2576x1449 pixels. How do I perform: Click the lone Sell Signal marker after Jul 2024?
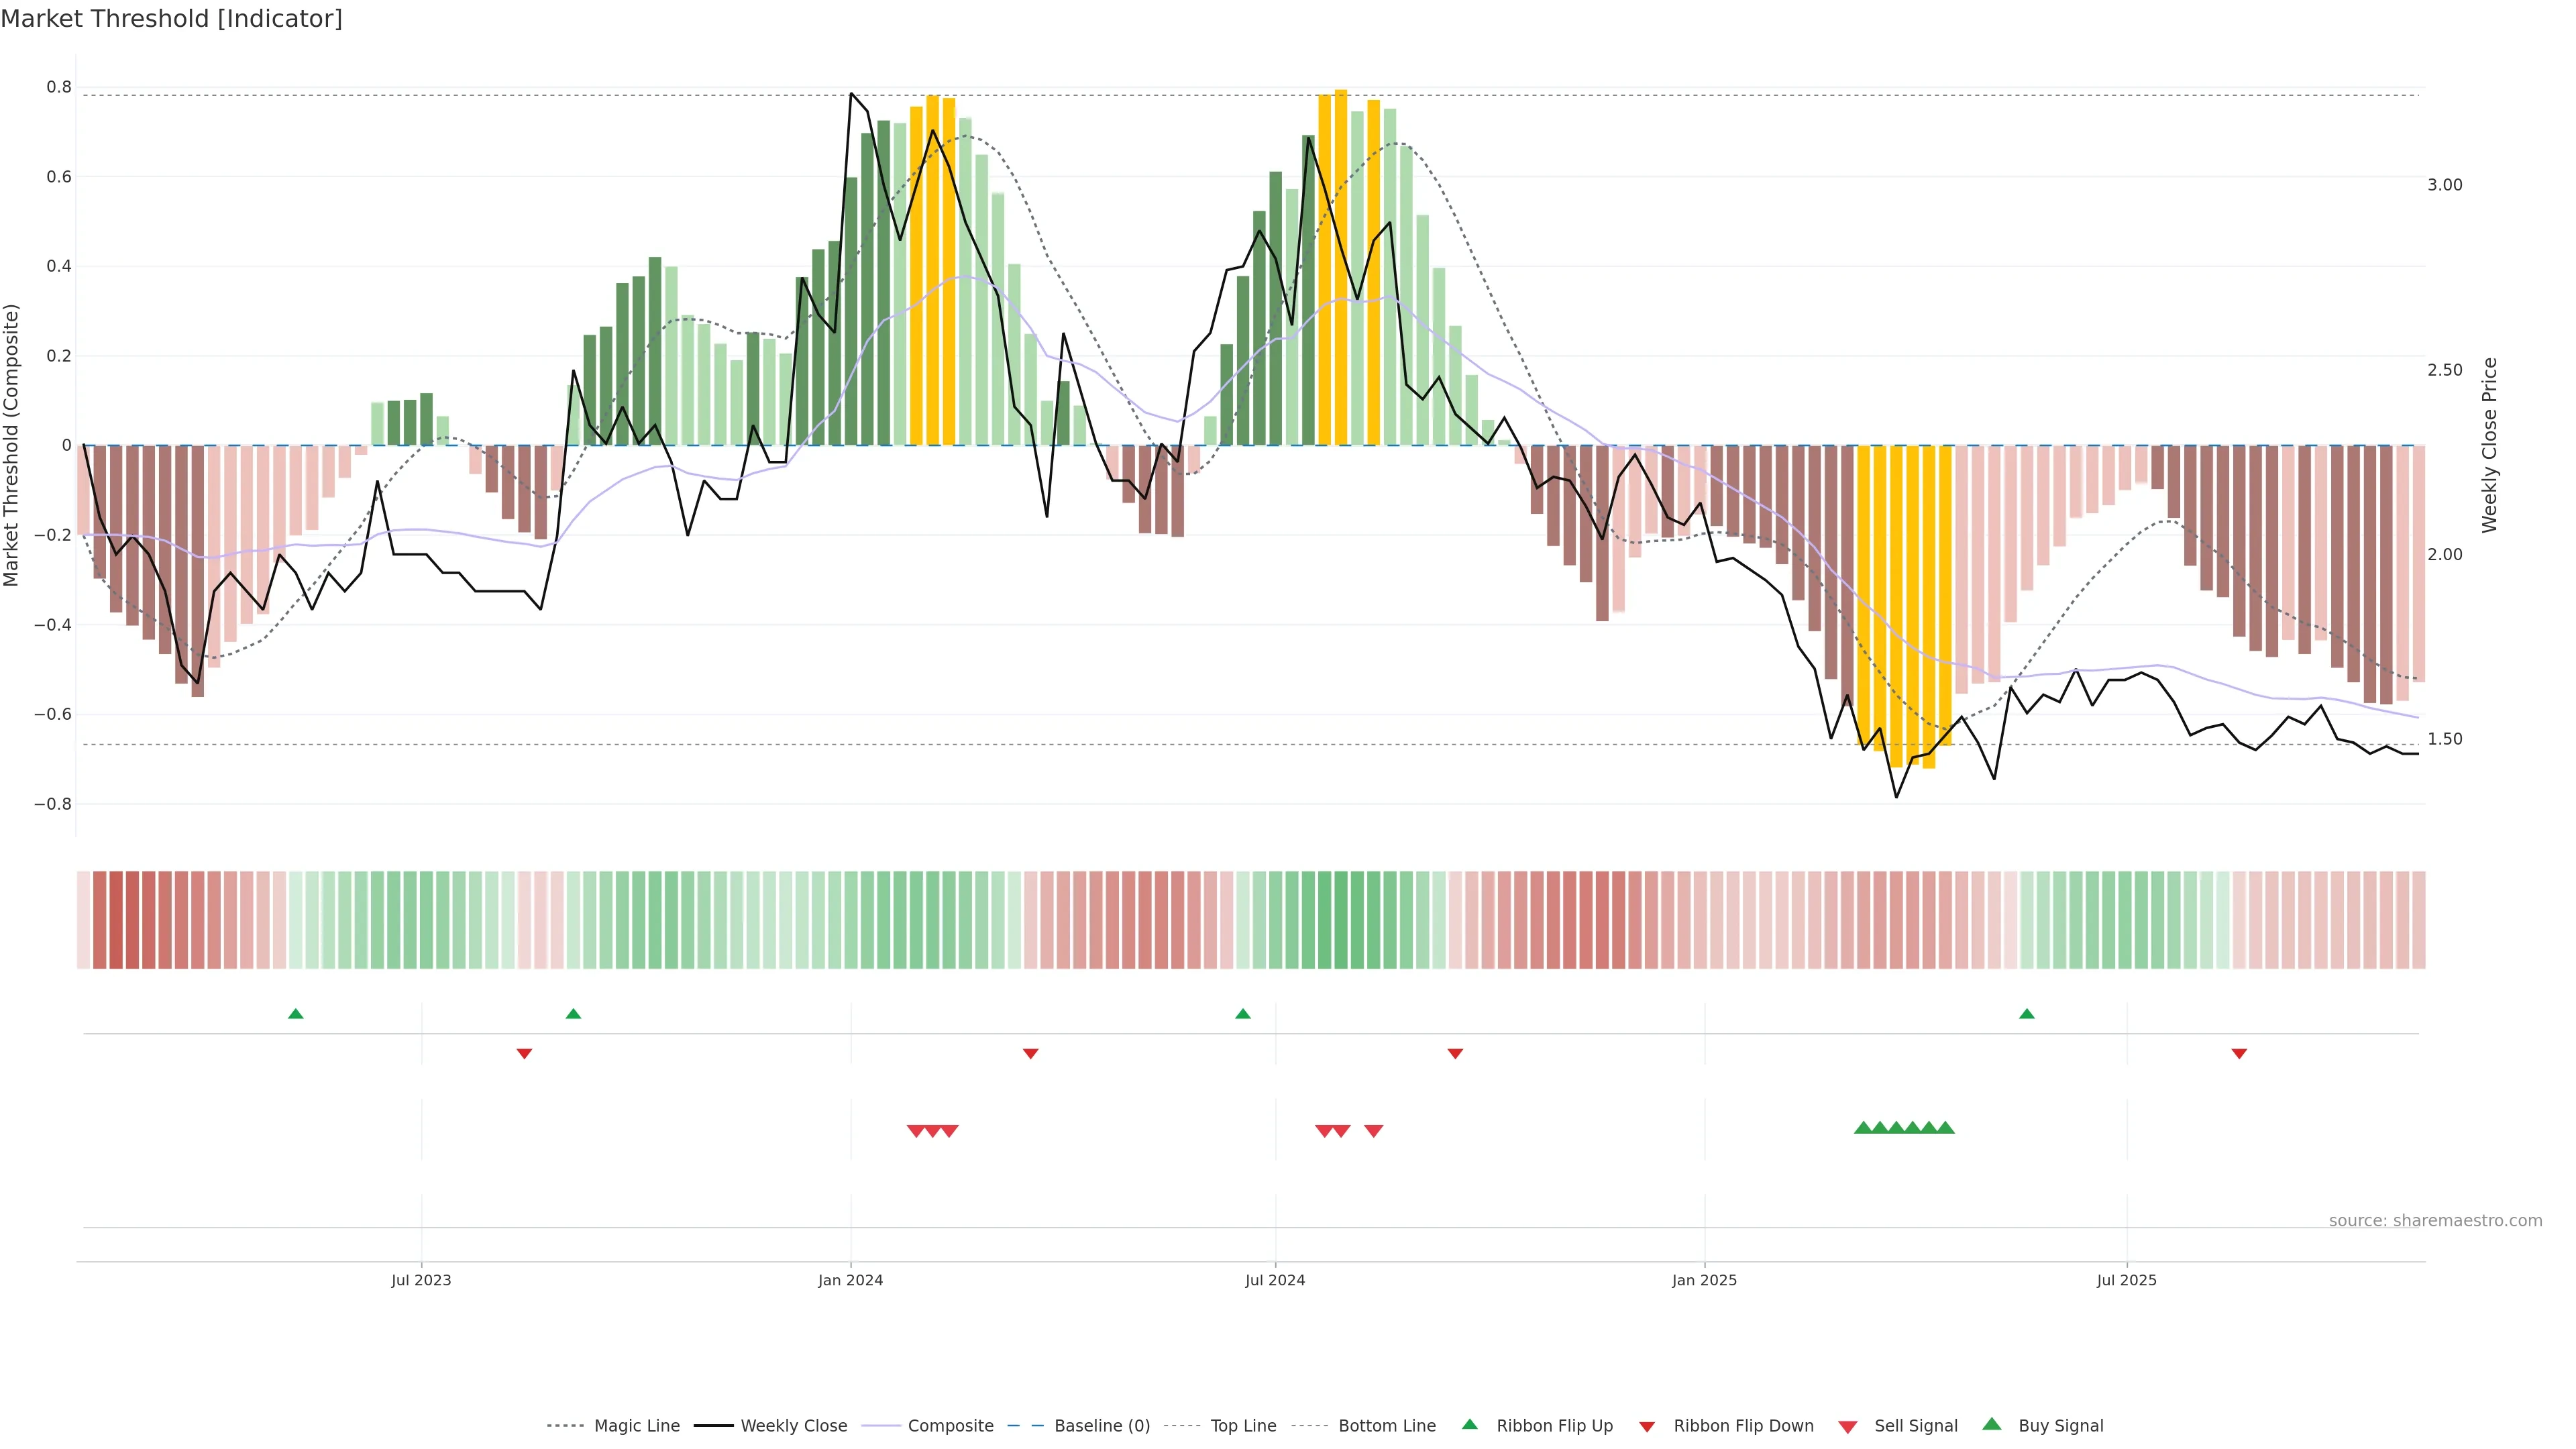(1373, 1131)
